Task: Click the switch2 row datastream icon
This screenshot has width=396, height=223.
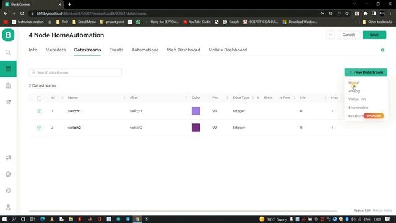Action: (x=39, y=128)
